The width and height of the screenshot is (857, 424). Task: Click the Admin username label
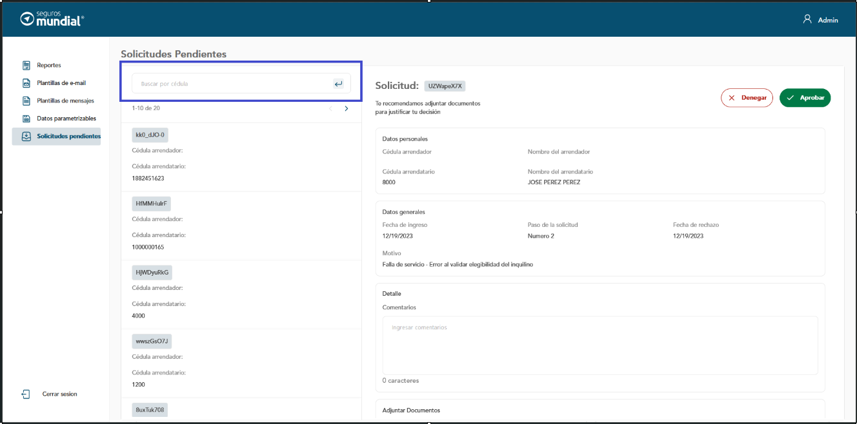(x=828, y=20)
